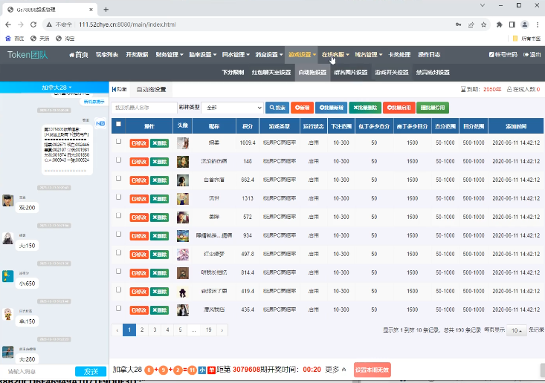Click the blue 搜索 search button
545x383 pixels.
[x=277, y=108]
